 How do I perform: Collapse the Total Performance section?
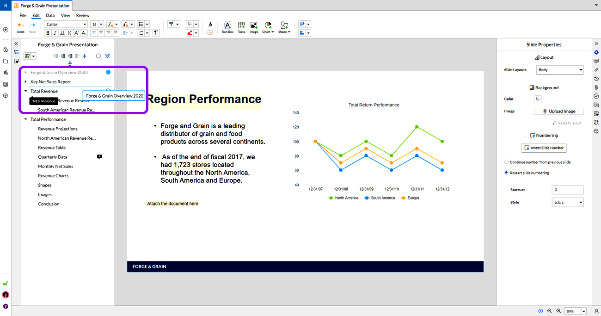(26, 119)
